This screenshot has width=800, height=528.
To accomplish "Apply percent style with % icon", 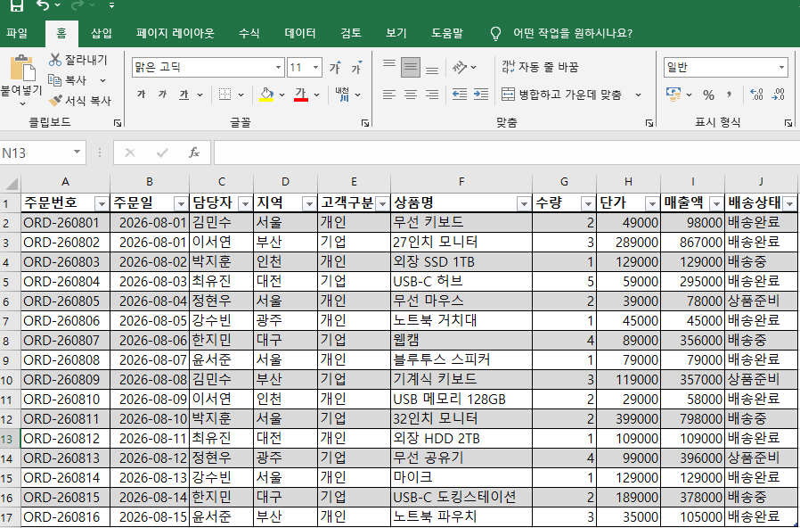I will tap(708, 95).
